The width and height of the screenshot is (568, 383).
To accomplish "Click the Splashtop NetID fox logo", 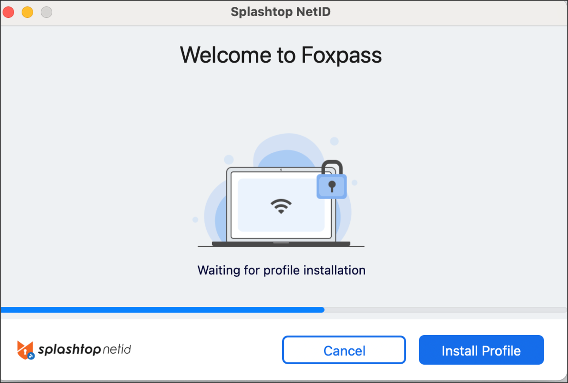I will tap(25, 350).
